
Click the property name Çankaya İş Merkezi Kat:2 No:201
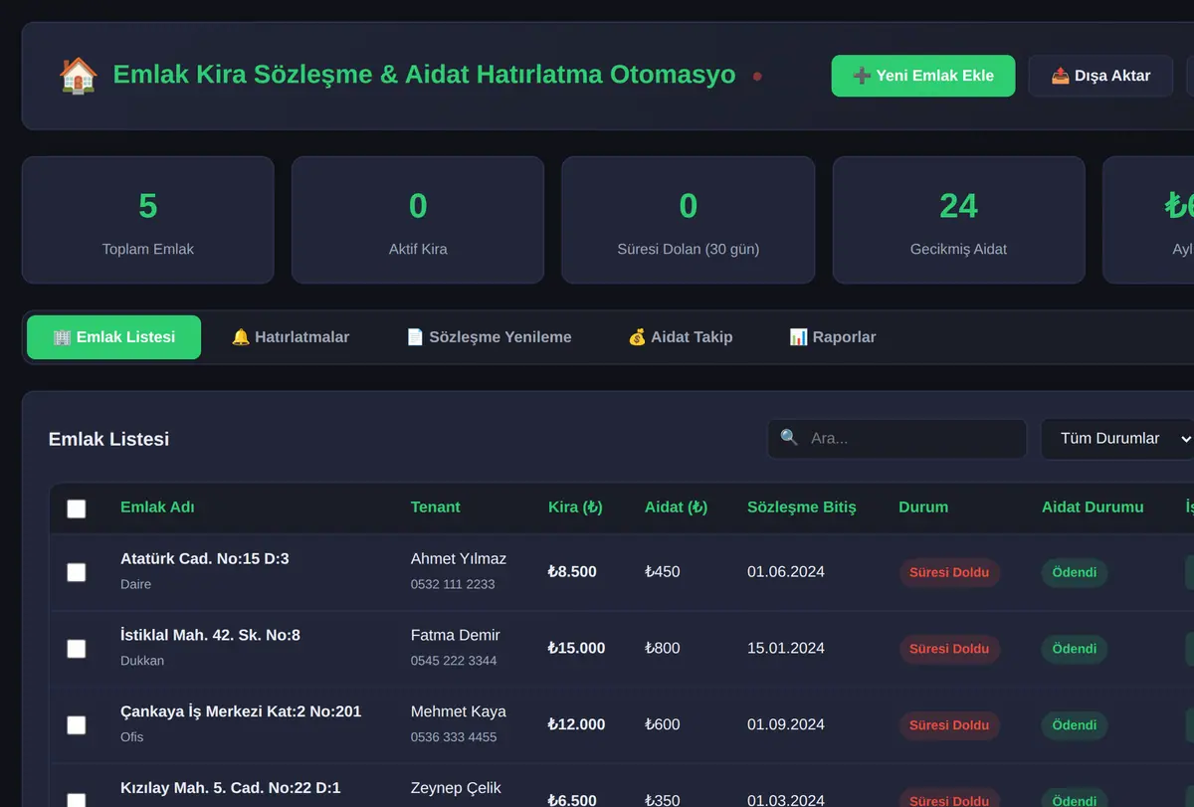241,712
